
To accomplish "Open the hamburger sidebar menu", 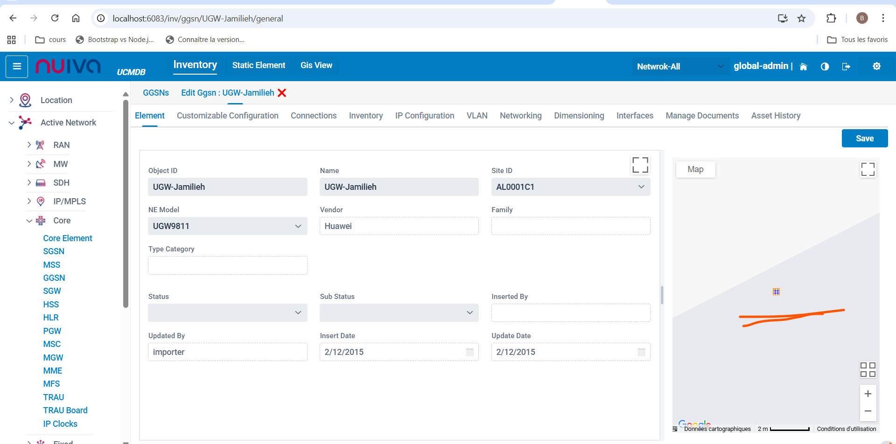I will click(17, 66).
